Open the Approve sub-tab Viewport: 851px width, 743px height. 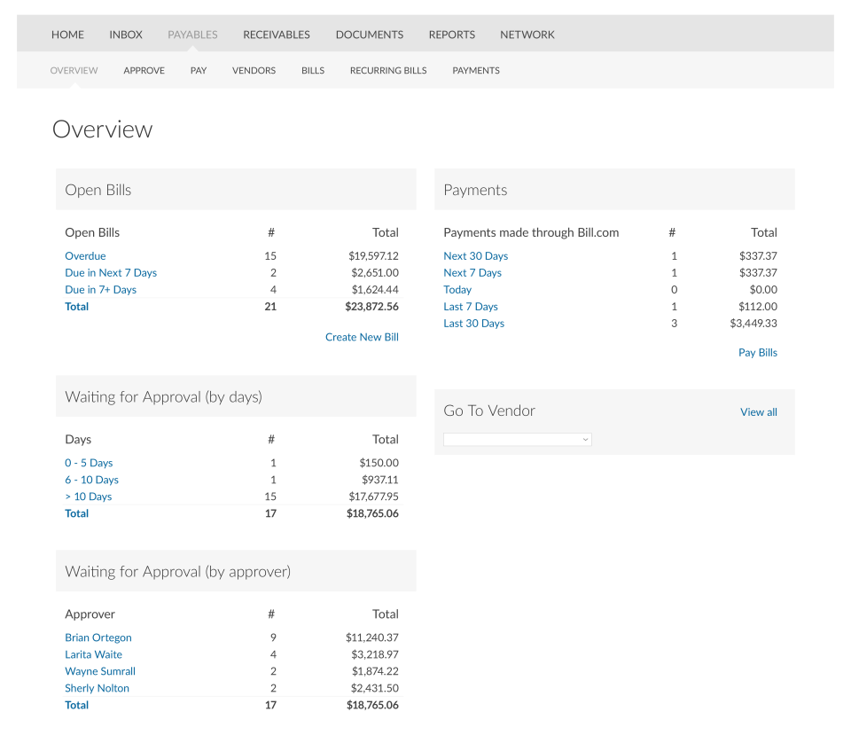pyautogui.click(x=144, y=71)
